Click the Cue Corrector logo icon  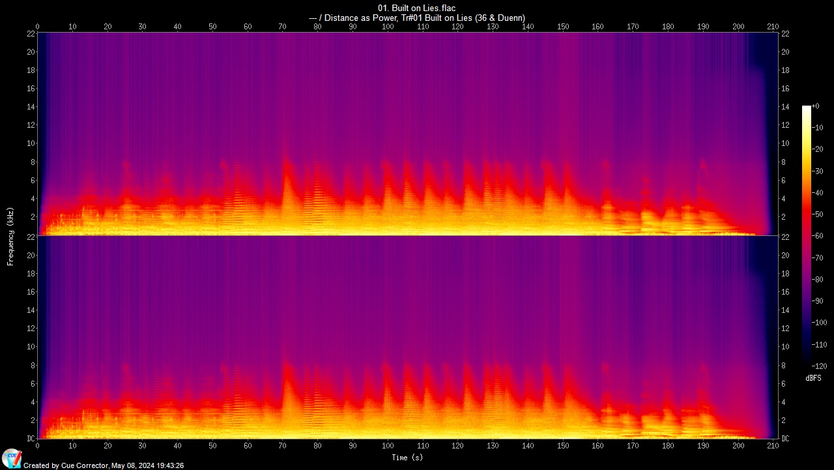pyautogui.click(x=11, y=458)
